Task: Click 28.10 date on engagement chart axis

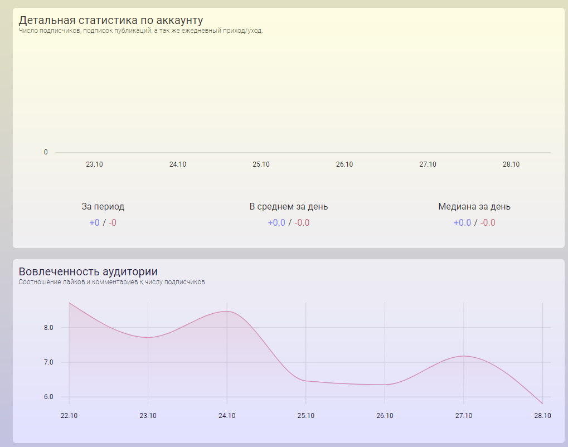Action: [x=542, y=416]
